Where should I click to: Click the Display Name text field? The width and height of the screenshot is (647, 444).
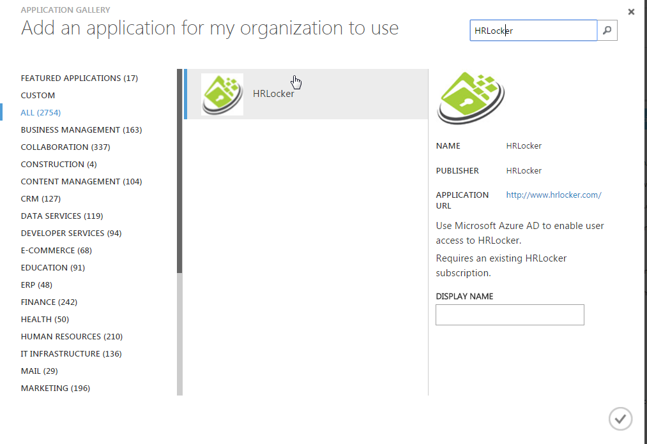[510, 314]
